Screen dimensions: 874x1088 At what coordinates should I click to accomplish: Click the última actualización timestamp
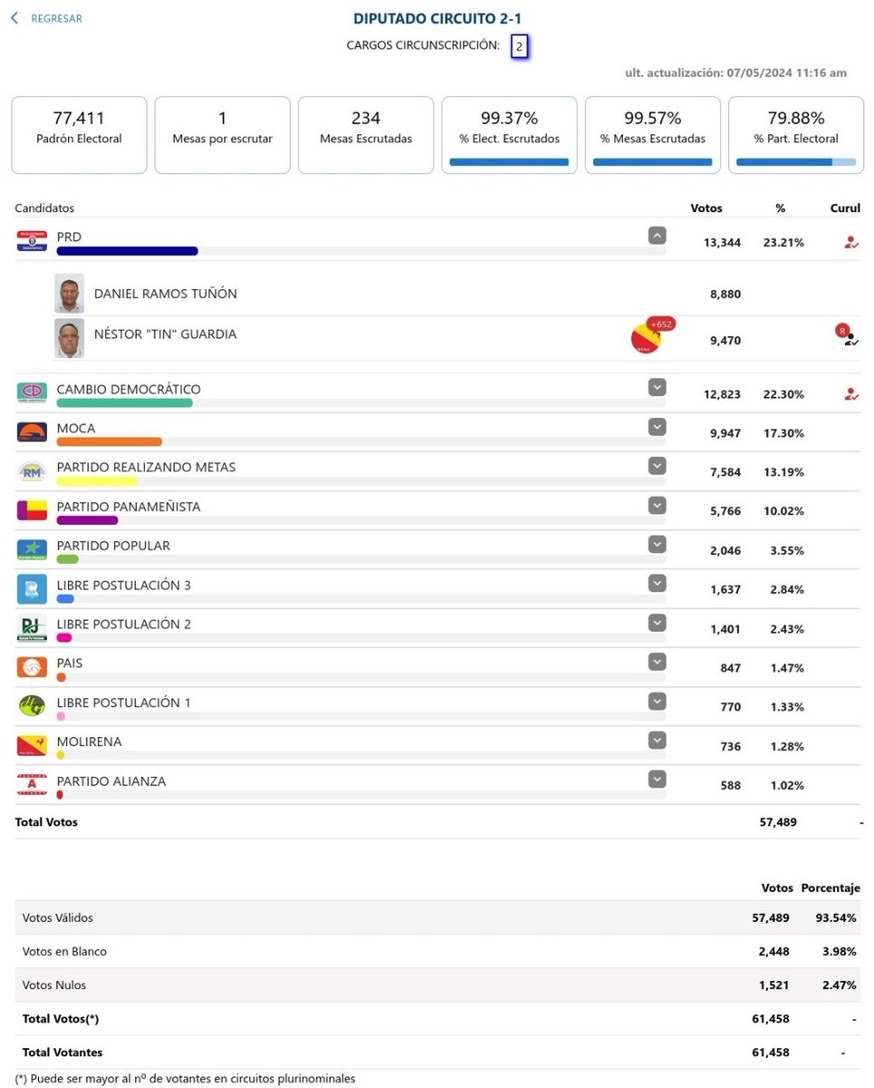click(x=736, y=73)
